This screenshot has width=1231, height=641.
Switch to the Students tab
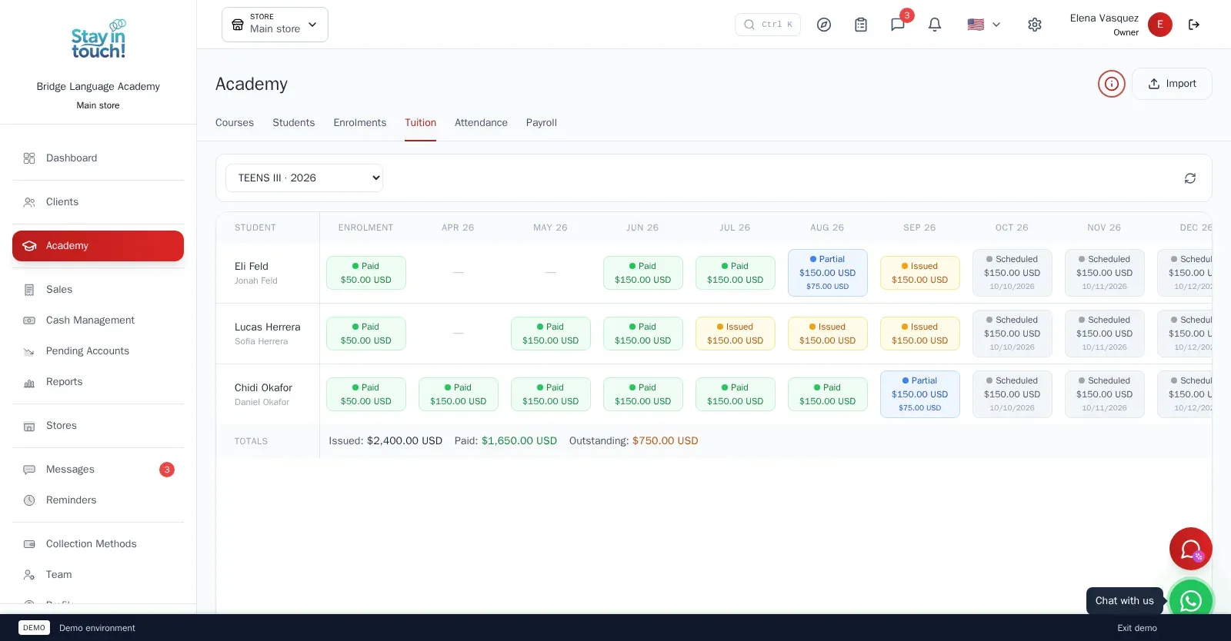(x=293, y=123)
